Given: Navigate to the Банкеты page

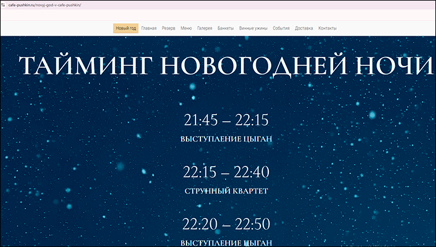Looking at the screenshot, I should tap(225, 28).
